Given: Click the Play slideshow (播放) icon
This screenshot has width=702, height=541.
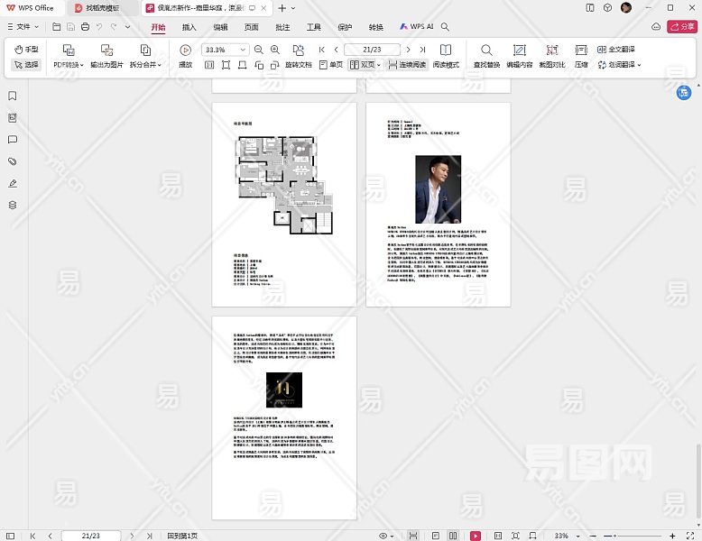Looking at the screenshot, I should (185, 50).
